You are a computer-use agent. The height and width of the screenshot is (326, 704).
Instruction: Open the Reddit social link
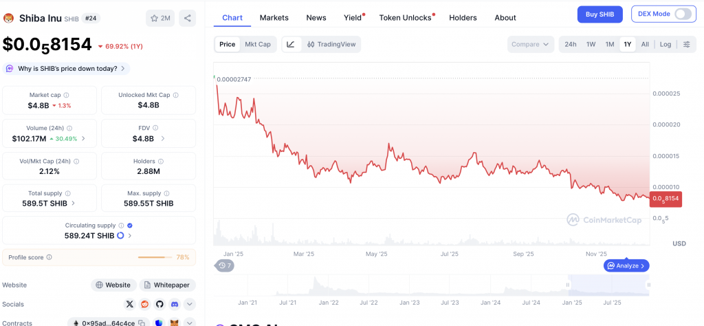[x=144, y=303]
